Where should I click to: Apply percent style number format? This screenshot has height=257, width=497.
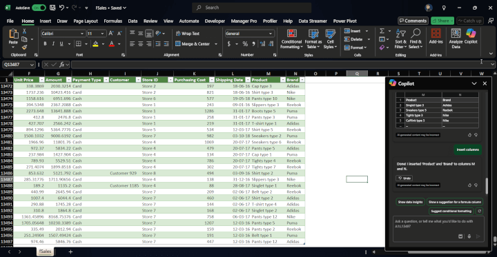coord(245,44)
